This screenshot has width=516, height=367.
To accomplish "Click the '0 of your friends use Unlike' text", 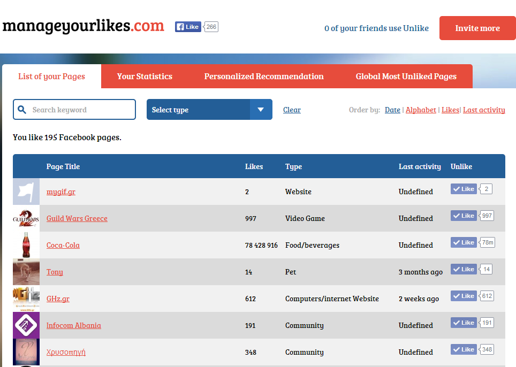I will [x=376, y=28].
